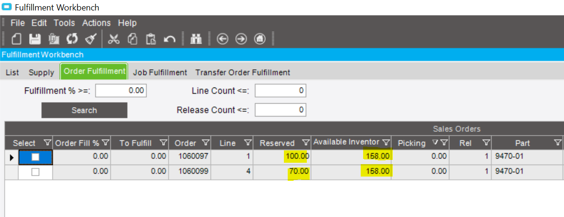
Task: Open the Tools menu
Action: click(64, 23)
